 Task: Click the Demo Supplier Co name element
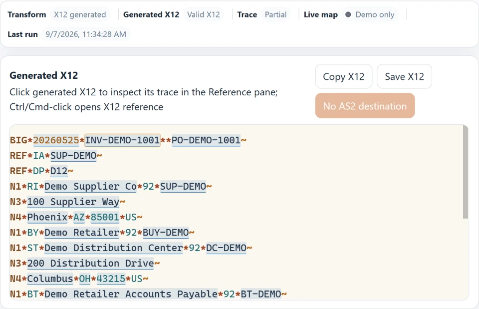[90, 186]
